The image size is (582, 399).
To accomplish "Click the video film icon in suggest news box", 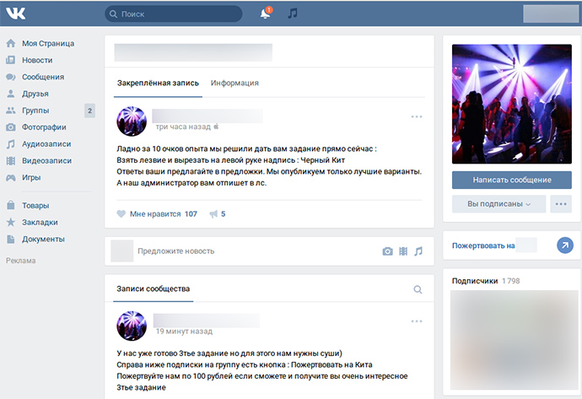I will (403, 251).
